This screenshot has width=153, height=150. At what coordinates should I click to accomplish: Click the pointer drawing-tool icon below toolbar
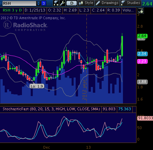[141, 11]
